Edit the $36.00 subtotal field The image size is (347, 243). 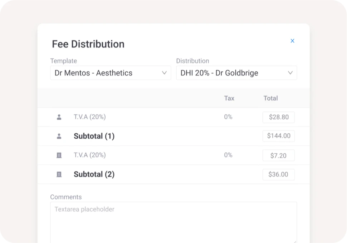point(278,174)
